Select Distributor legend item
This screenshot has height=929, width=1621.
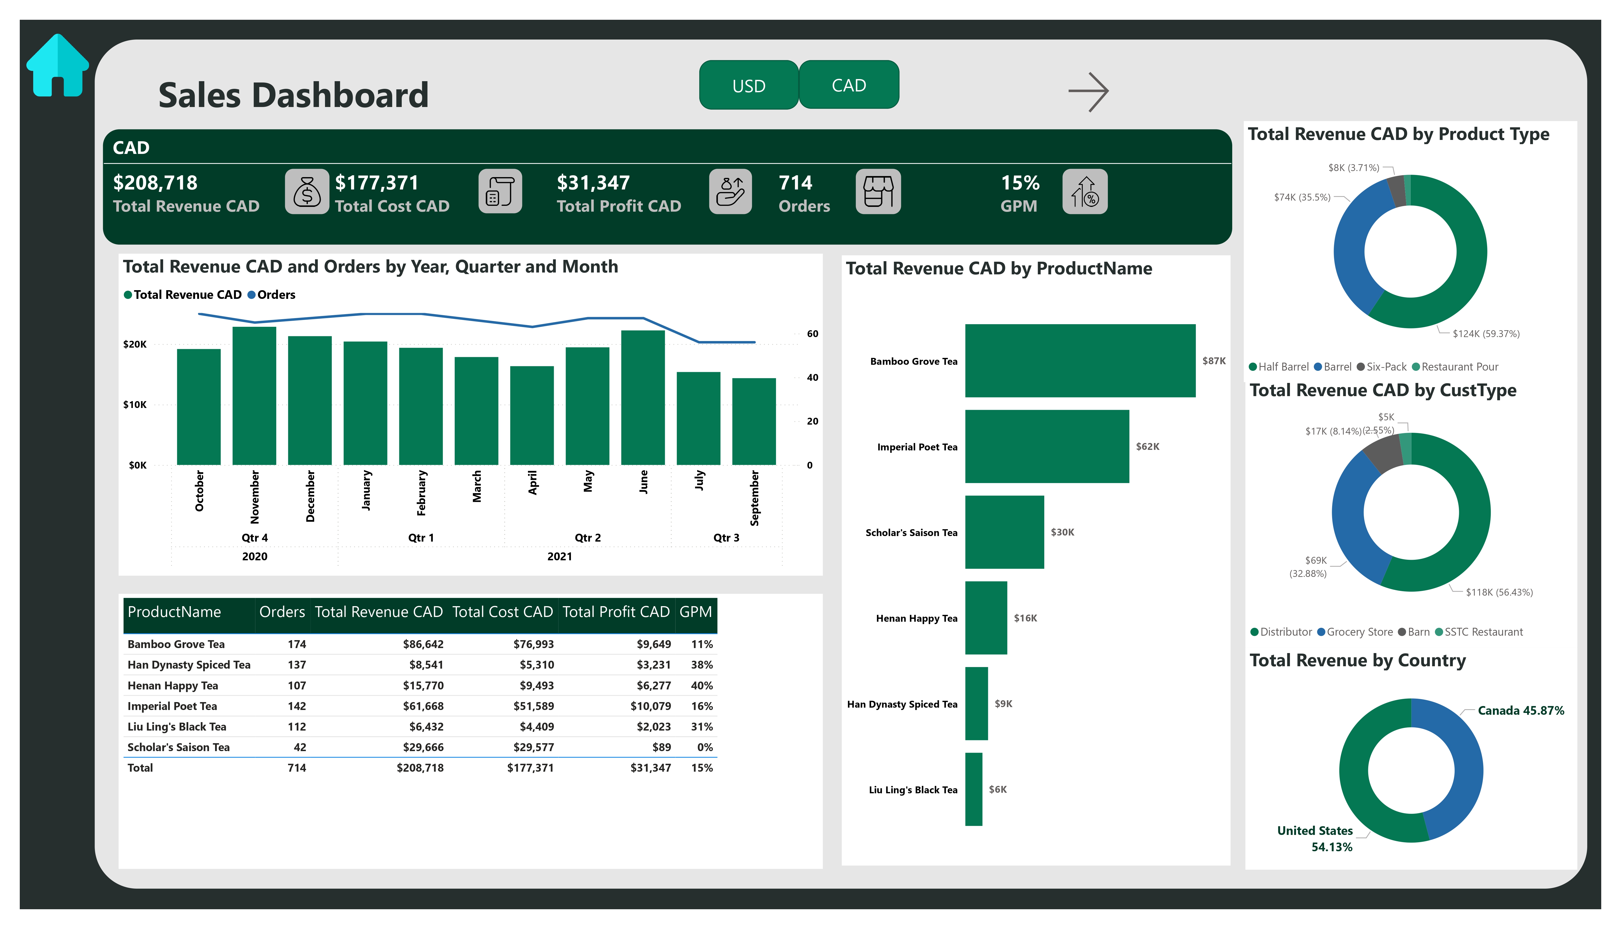pos(1281,632)
